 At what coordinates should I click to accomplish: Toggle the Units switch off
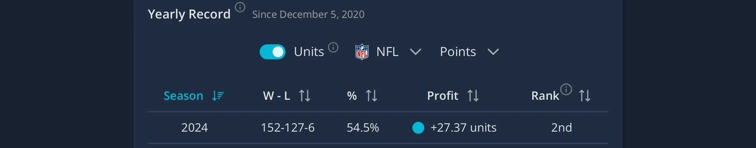(273, 52)
